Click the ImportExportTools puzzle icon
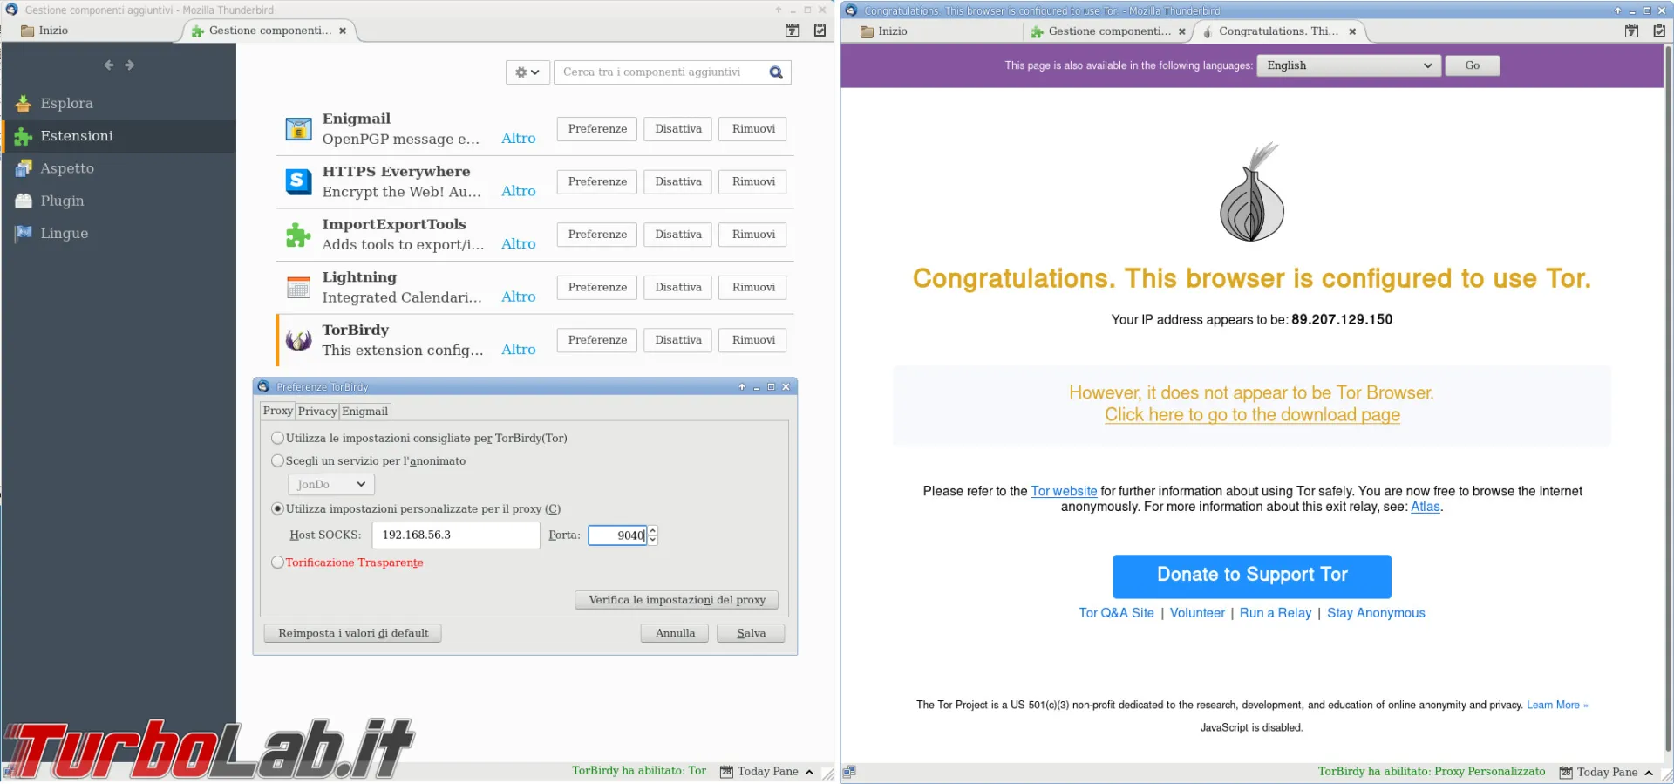Viewport: 1674px width, 784px height. tap(299, 235)
